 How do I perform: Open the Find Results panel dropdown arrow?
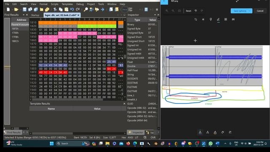point(24,15)
